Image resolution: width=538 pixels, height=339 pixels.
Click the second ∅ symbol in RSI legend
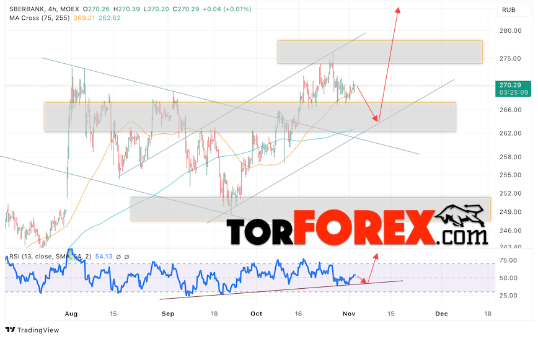click(126, 257)
